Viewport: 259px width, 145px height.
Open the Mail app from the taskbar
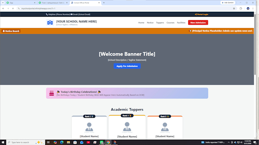click(x=82, y=142)
